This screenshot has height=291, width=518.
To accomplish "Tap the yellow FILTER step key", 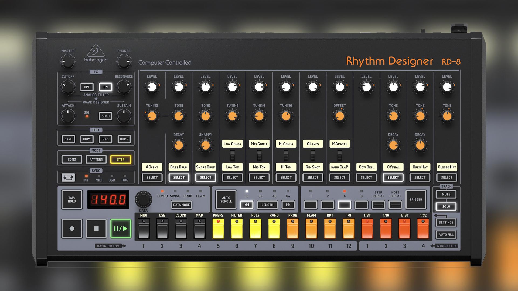I will pos(237,229).
